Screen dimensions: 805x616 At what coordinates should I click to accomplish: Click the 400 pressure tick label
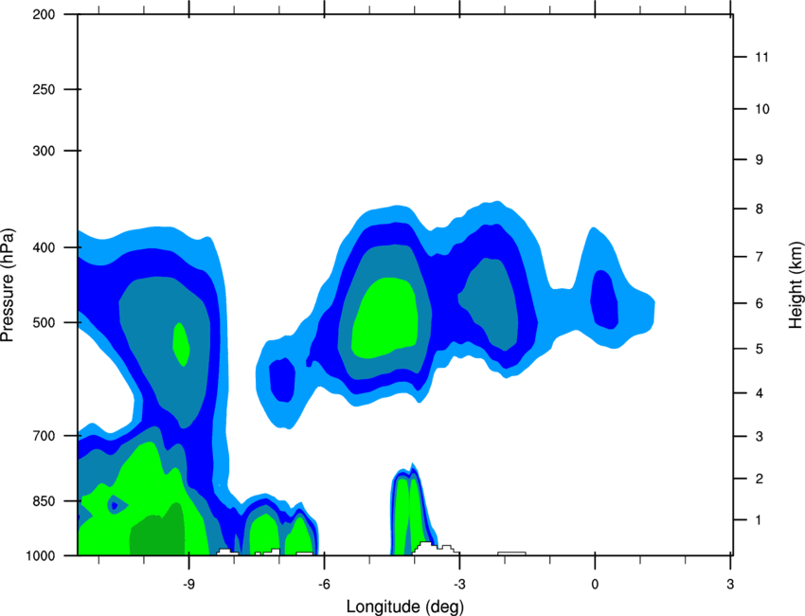[x=44, y=247]
